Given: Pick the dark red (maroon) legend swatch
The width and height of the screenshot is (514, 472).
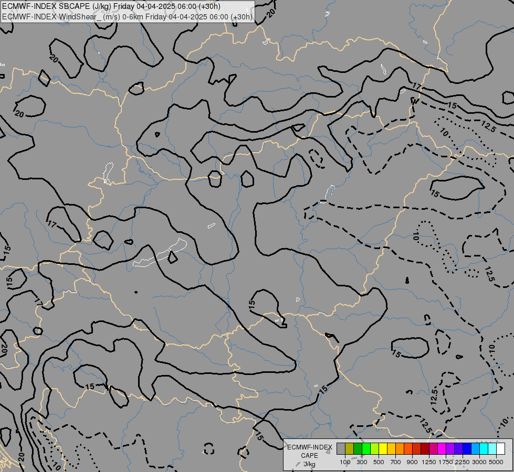Looking at the screenshot, I should (x=425, y=448).
